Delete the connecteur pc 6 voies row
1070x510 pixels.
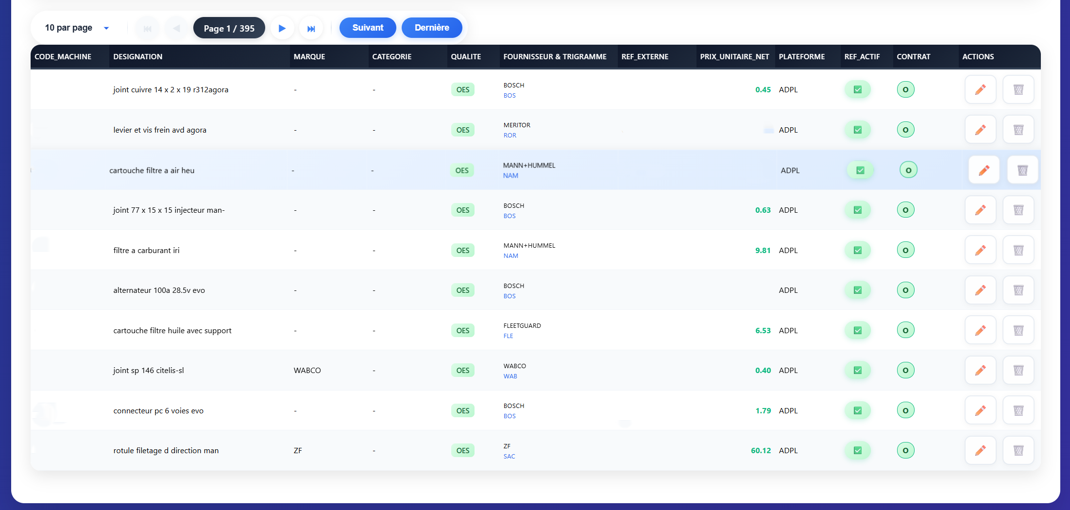click(1018, 410)
